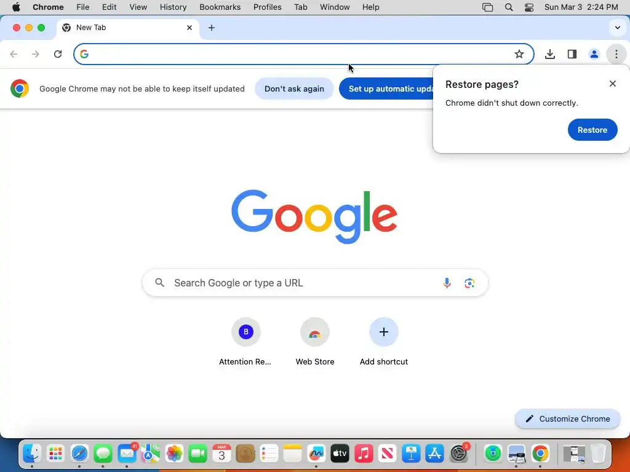This screenshot has width=630, height=472.
Task: Click Set up automatic updates button
Action: tap(386, 88)
